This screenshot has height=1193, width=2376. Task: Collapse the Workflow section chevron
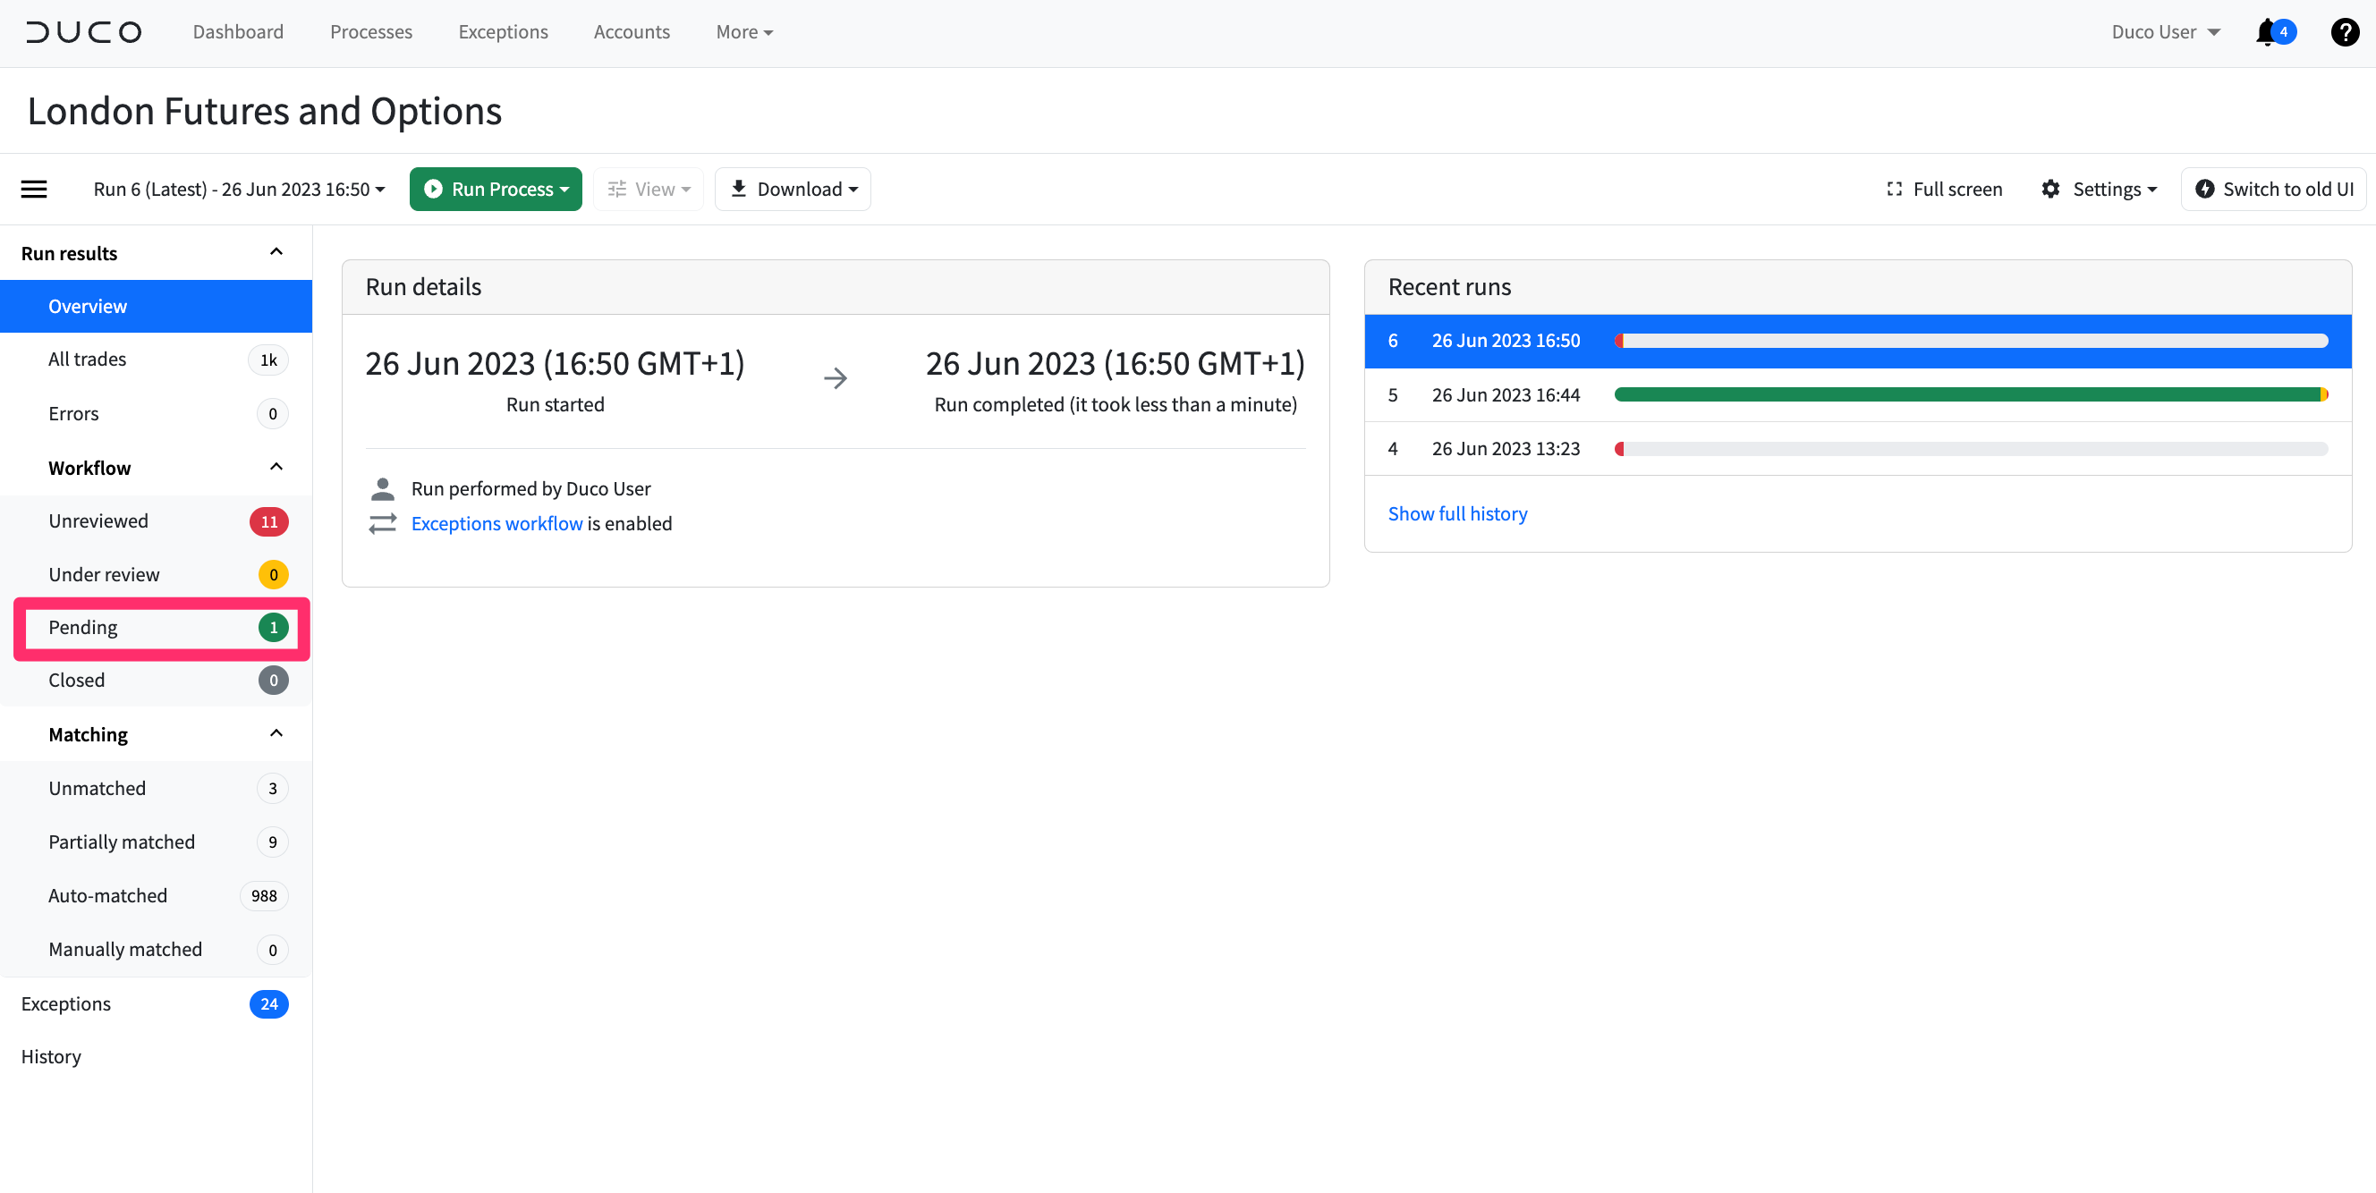click(276, 466)
